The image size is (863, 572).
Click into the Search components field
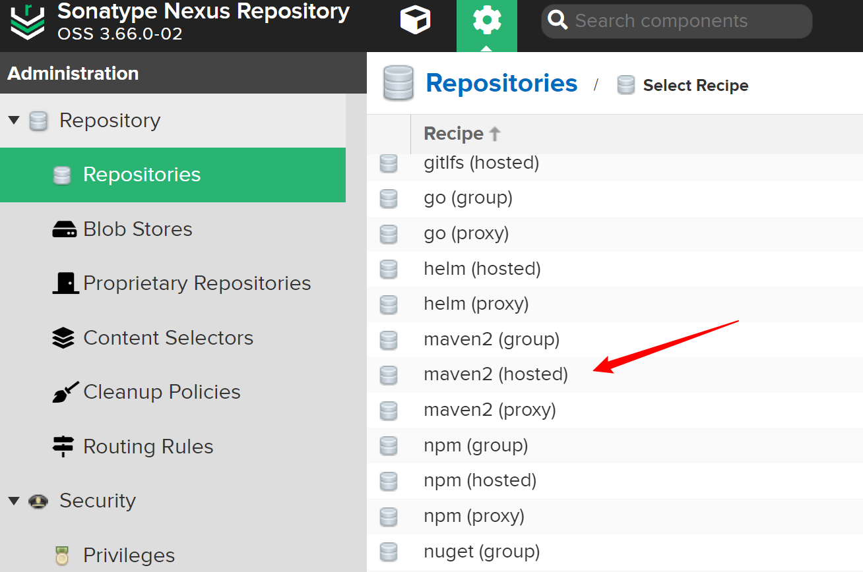click(x=676, y=21)
